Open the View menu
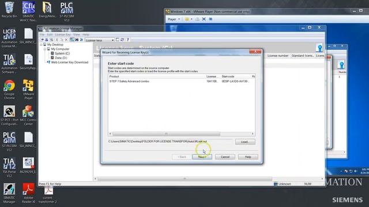This screenshot has height=207, width=369. 77,34
